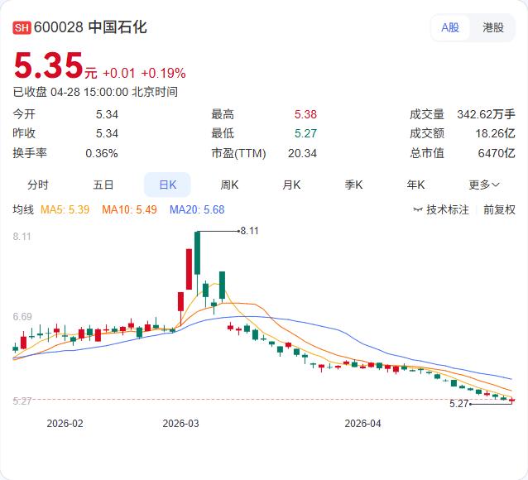The height and width of the screenshot is (480, 528).
Task: Click the red SH exchange badge
Action: point(22,27)
